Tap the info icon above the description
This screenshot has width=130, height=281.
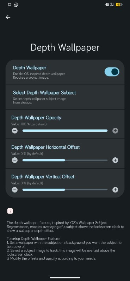[10, 211]
